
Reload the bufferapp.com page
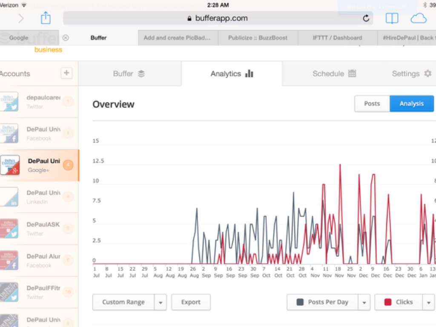366,18
